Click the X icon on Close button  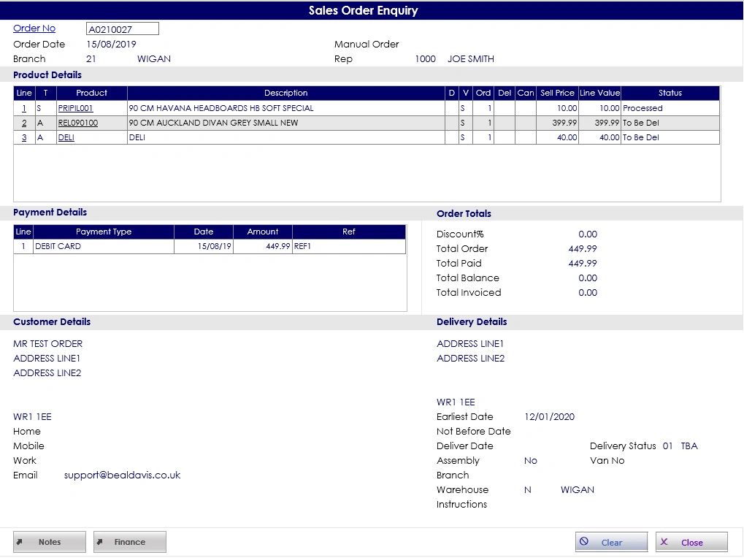click(664, 542)
